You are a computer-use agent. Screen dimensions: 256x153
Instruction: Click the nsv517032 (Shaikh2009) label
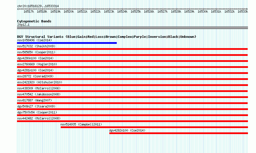[x=36, y=46]
